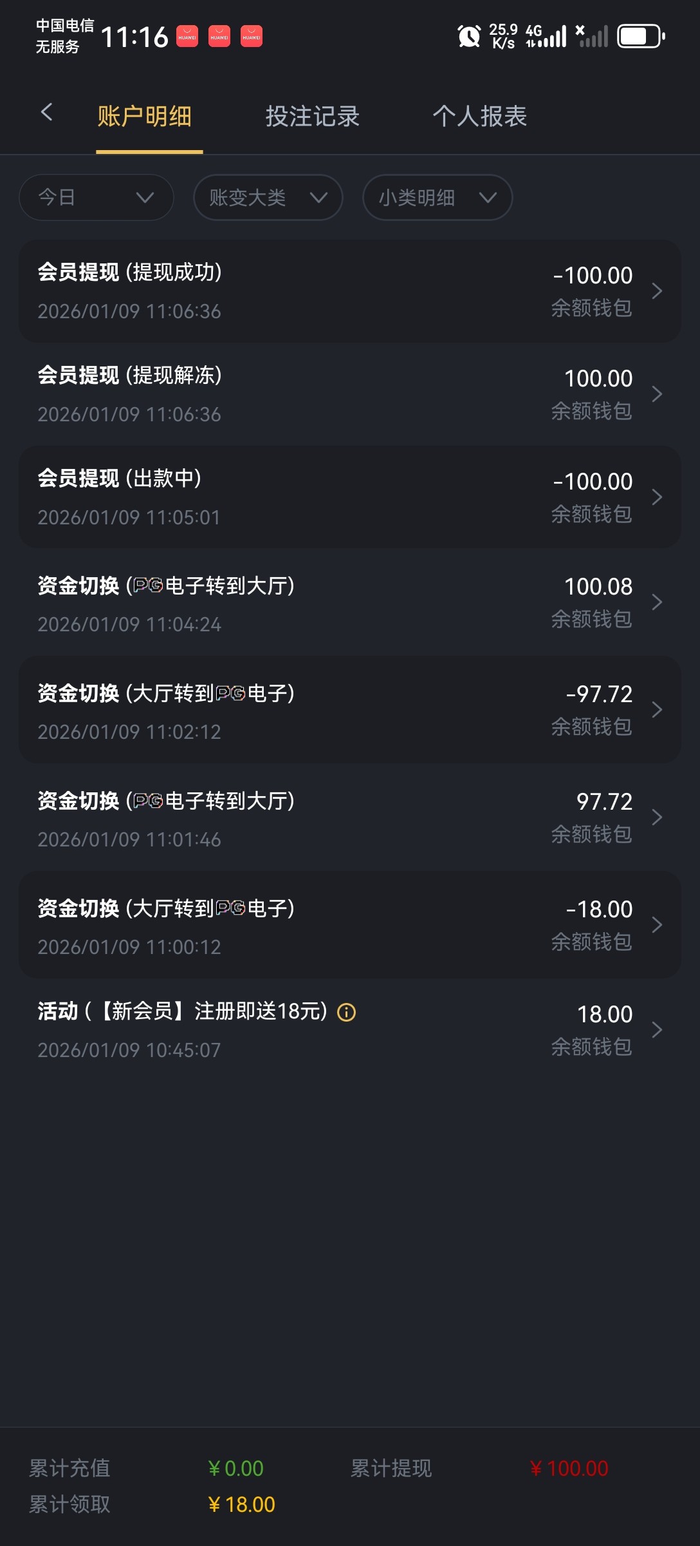
Task: Tap the 累计提现 ¥100.00 total amount
Action: (x=569, y=1469)
